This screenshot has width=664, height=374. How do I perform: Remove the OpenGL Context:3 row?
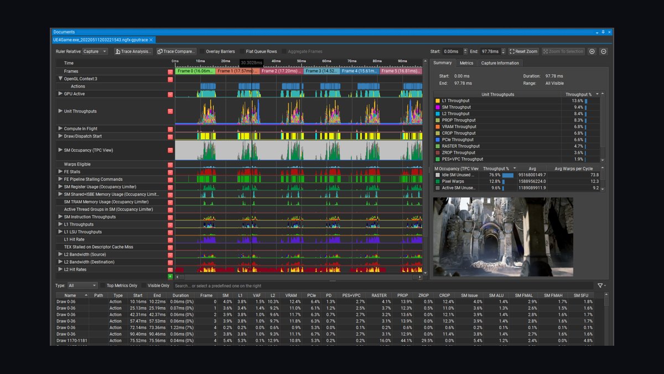(170, 79)
